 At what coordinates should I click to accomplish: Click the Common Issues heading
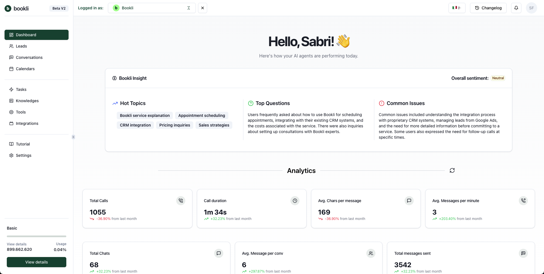coord(405,103)
